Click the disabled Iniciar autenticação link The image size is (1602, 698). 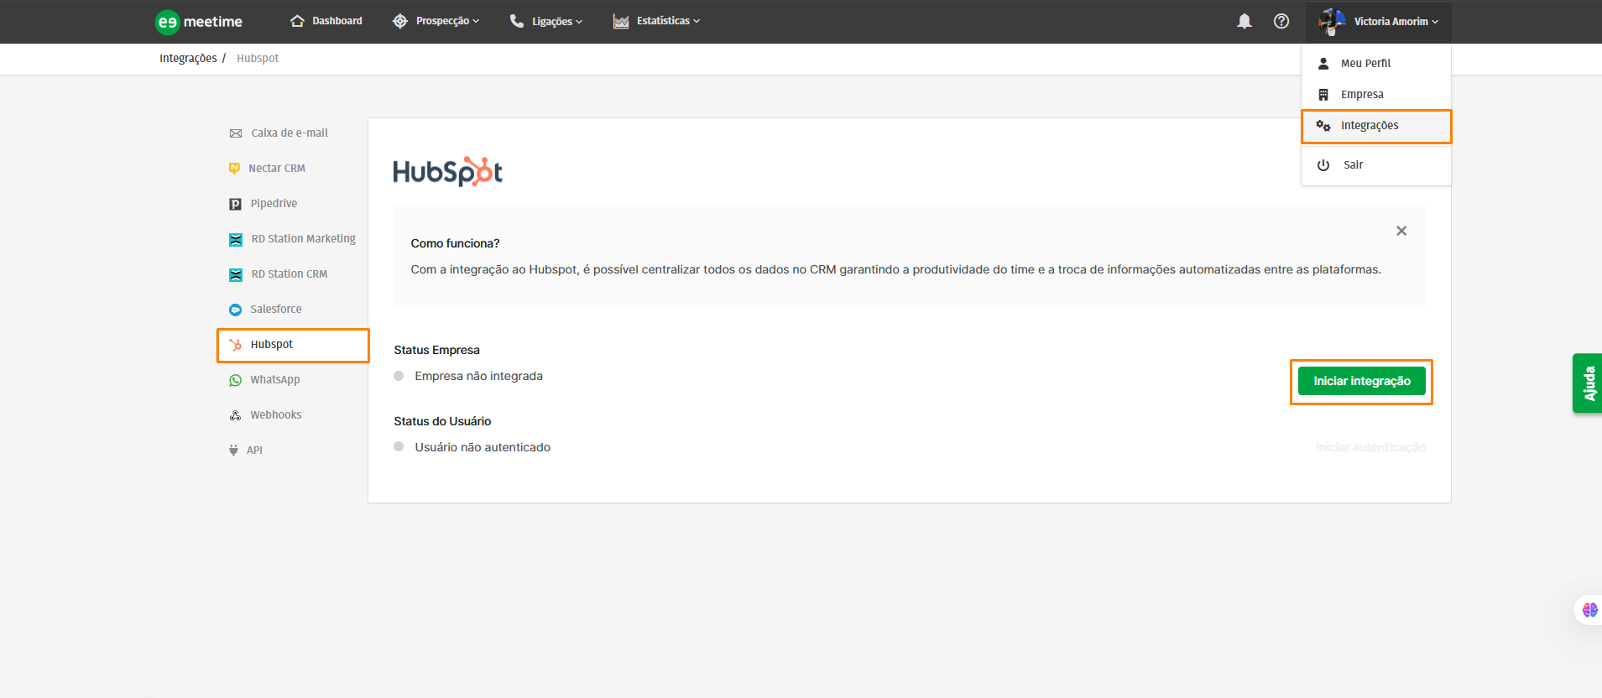pyautogui.click(x=1370, y=447)
